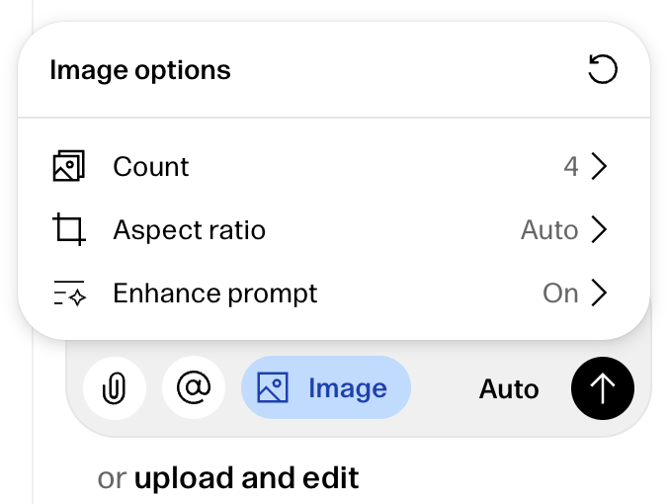668x504 pixels.
Task: Click the Count stacked-images icon
Action: pos(68,166)
